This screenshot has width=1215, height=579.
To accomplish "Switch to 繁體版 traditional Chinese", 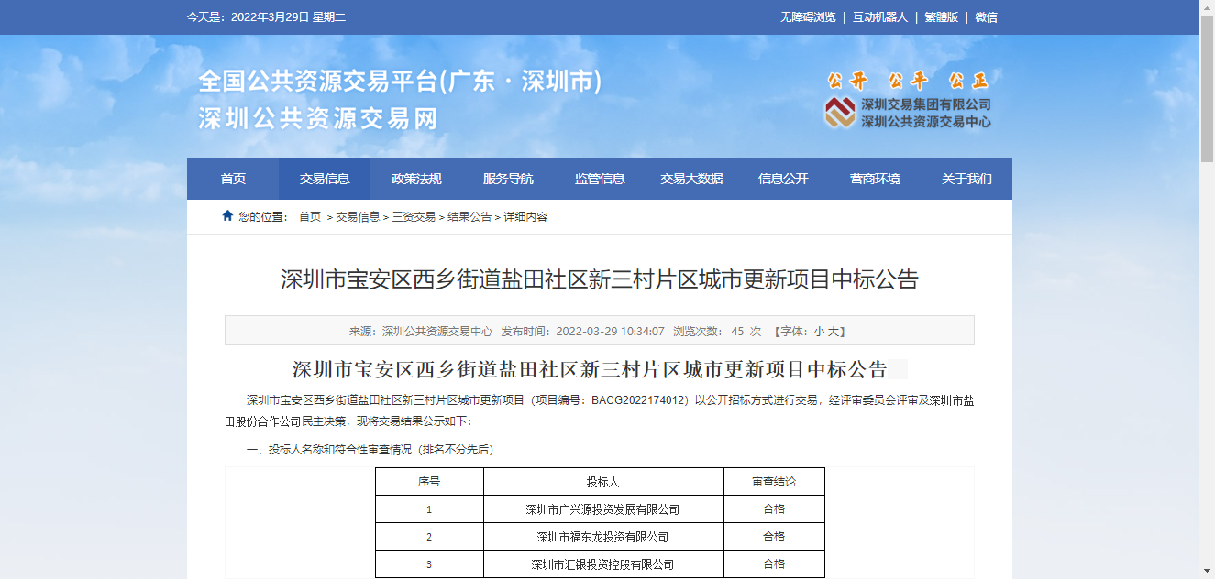I will (941, 17).
